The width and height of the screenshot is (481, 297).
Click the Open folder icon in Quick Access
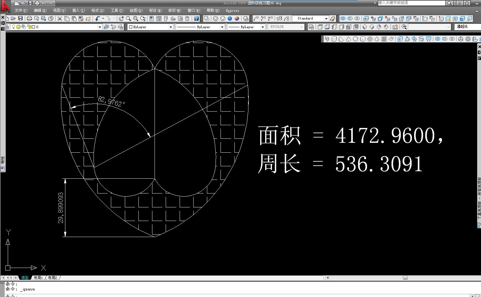24,3
